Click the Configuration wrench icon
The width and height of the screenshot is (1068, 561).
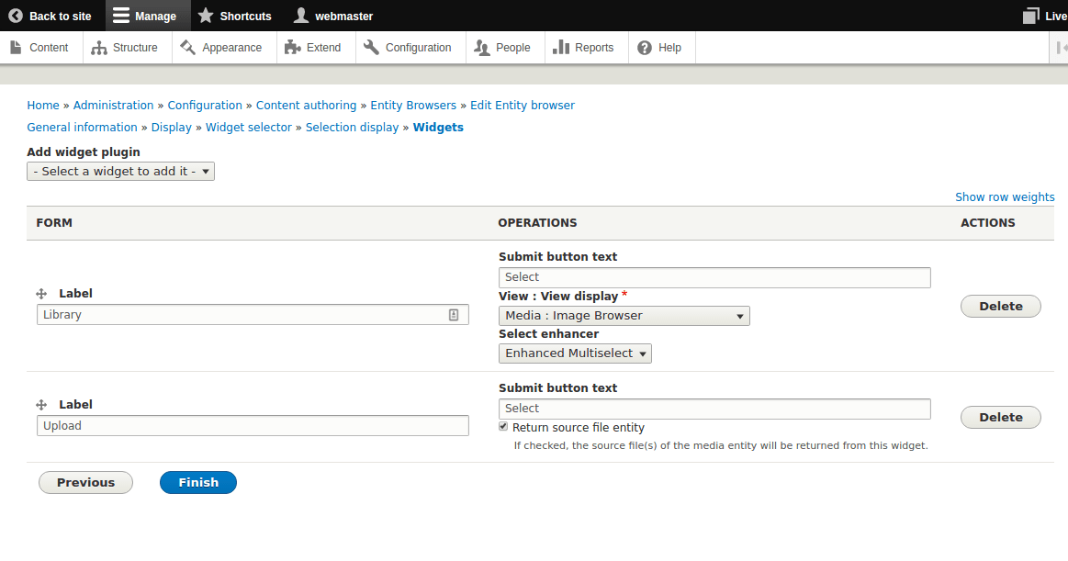(x=369, y=47)
